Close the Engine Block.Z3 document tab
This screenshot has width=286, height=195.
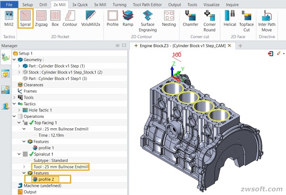(x=229, y=45)
